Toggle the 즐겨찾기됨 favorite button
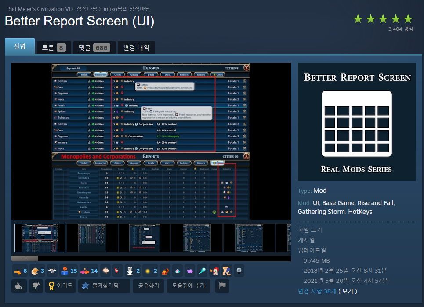 (x=104, y=286)
